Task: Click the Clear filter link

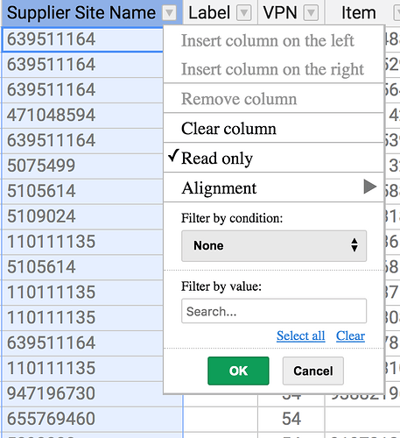Action: 350,336
